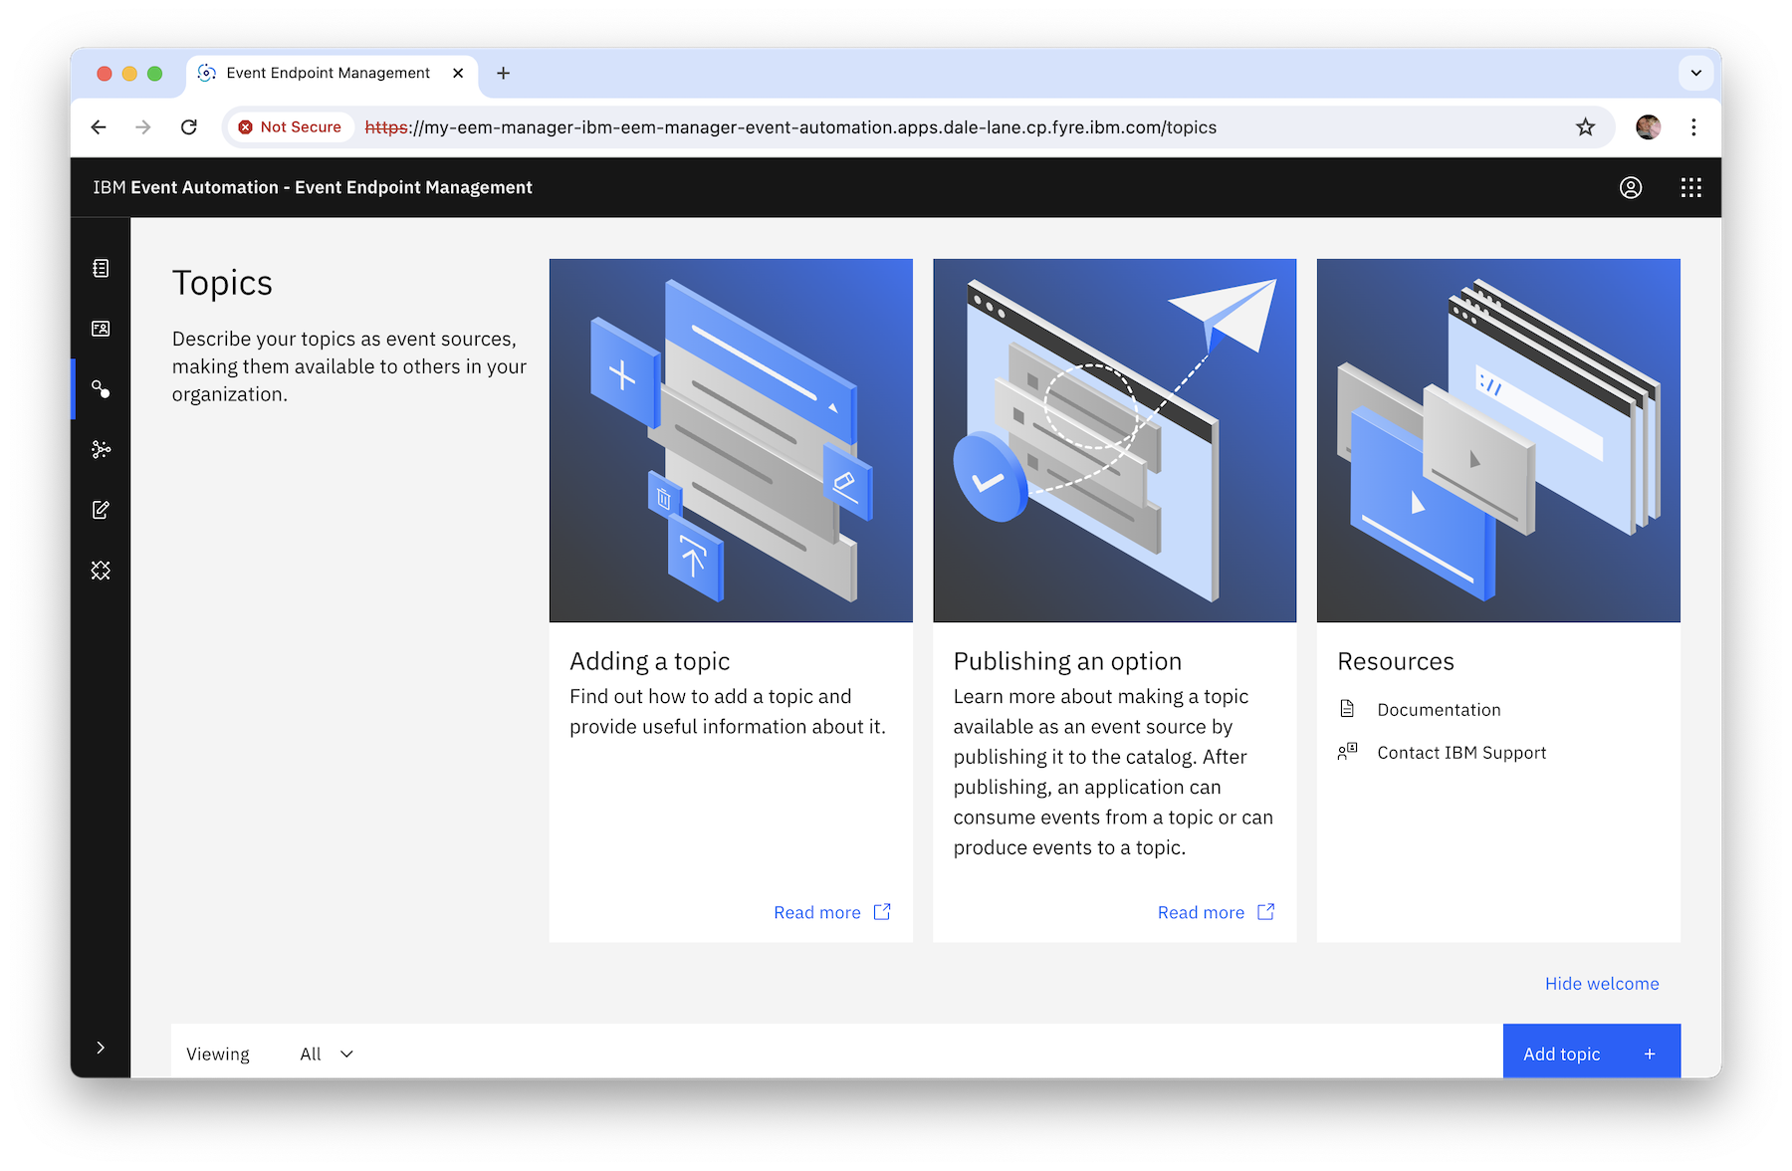The height and width of the screenshot is (1171, 1792).
Task: Open the Viewing All dropdown
Action: pyautogui.click(x=327, y=1054)
